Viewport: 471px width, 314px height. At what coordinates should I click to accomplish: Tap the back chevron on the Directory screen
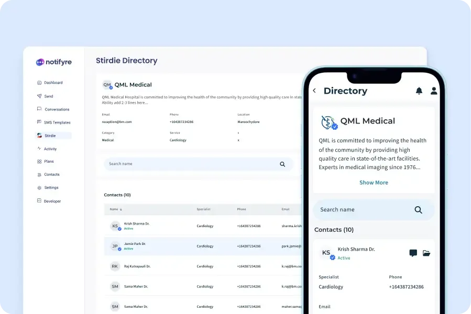tap(314, 91)
